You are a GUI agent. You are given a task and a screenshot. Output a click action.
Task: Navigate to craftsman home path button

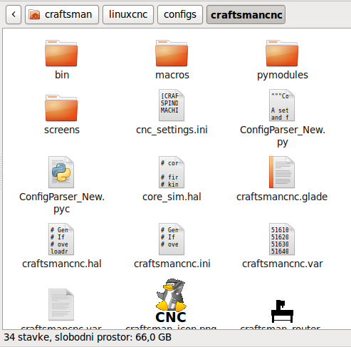pyautogui.click(x=62, y=15)
